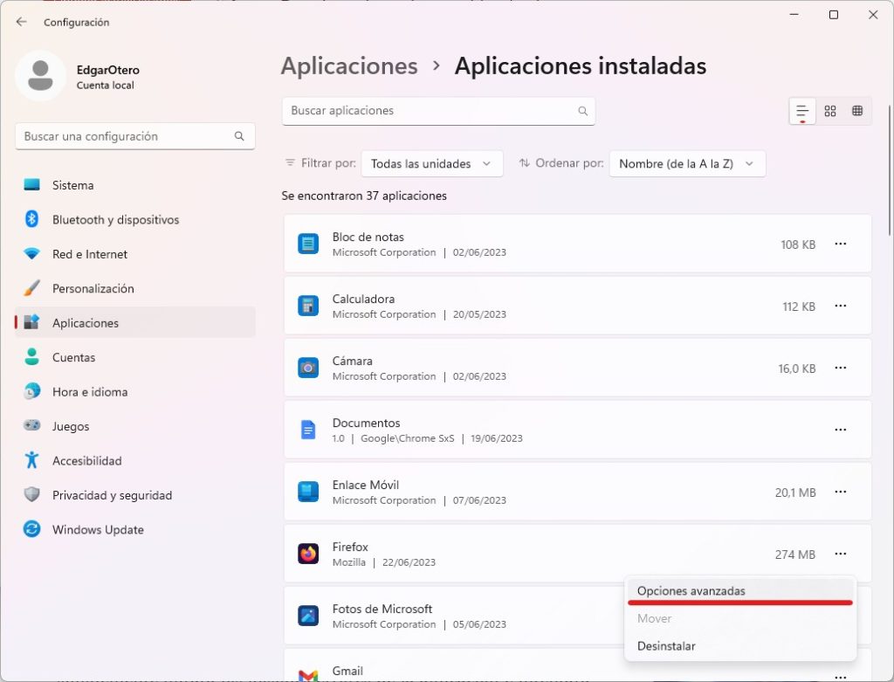Click the Buscar una configuración field

(x=135, y=136)
